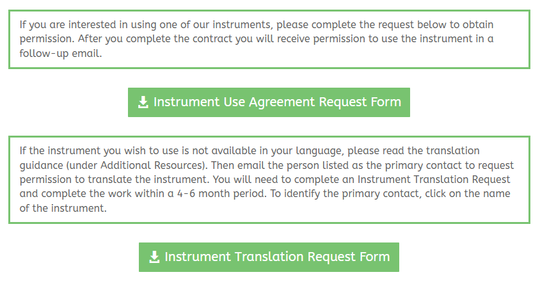Screen dimensions: 540x286
Task: Click the word 'Agreement' on the first green button
Action: tap(282, 102)
